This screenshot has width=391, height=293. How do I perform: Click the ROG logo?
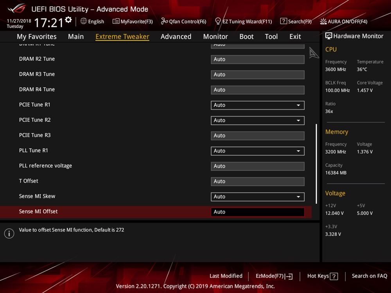tap(16, 9)
